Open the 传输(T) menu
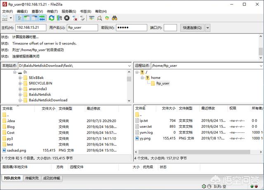264x190 pixels. 52,11
